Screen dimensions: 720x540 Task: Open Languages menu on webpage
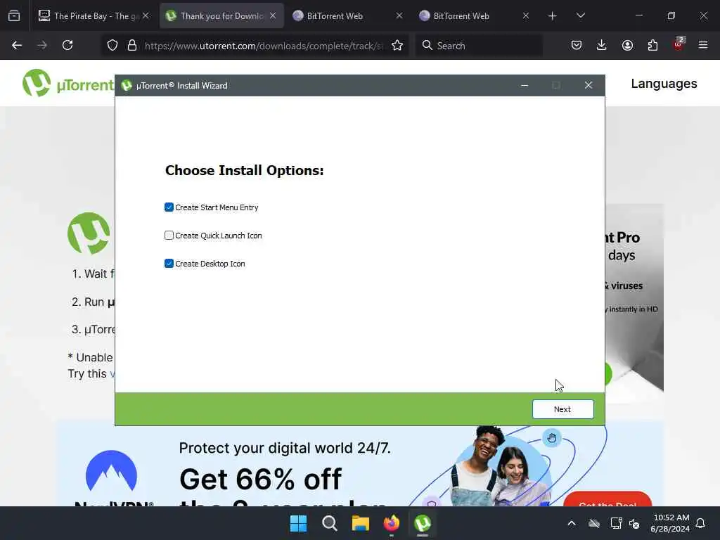(x=664, y=84)
